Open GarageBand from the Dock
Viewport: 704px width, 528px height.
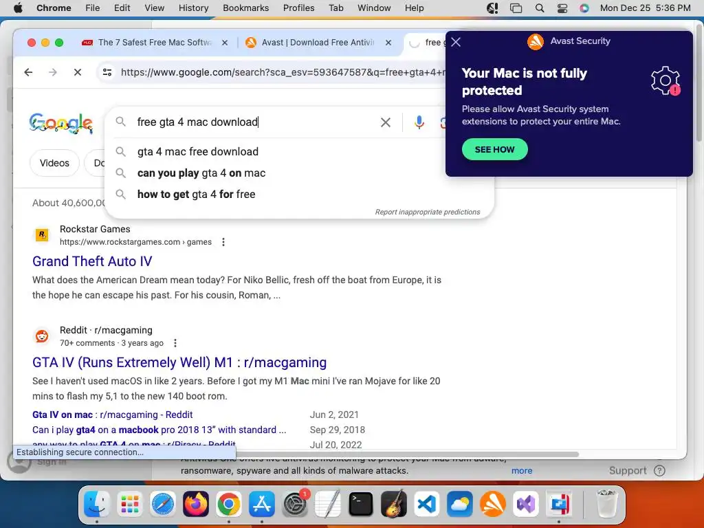tap(394, 504)
